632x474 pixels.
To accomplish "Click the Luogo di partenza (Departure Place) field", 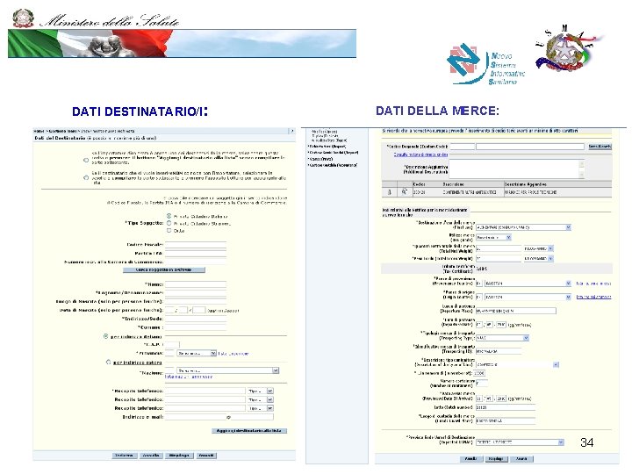I will [x=516, y=311].
